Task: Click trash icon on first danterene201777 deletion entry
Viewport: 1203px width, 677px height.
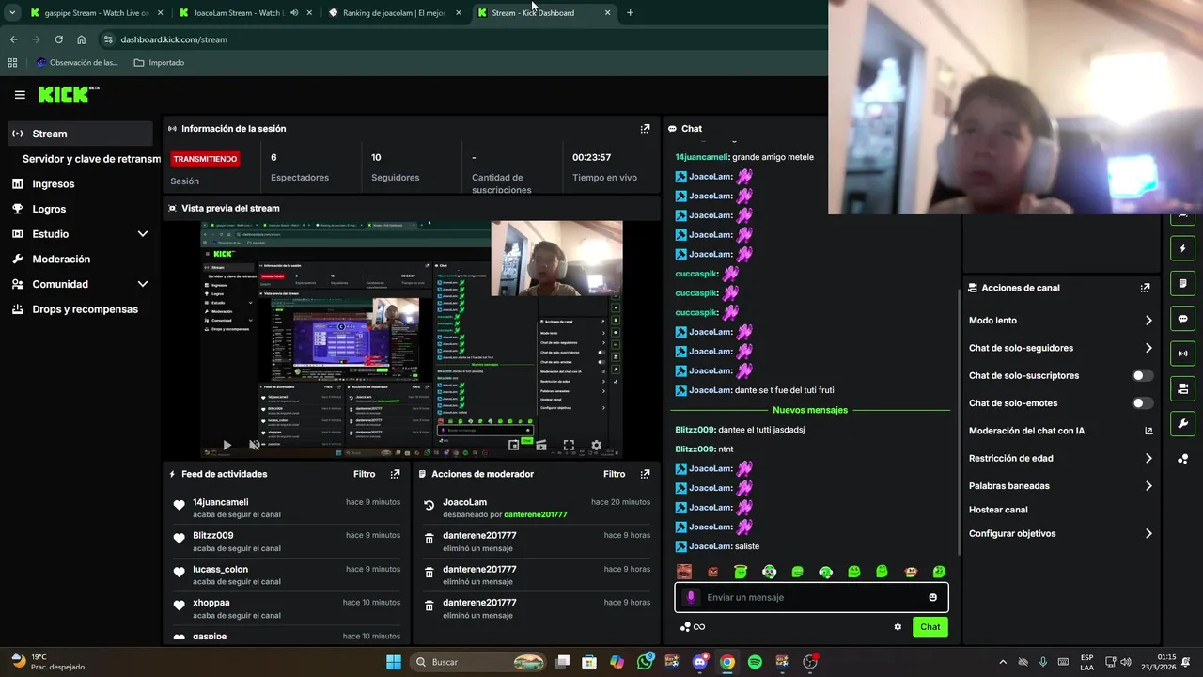Action: 430,539
